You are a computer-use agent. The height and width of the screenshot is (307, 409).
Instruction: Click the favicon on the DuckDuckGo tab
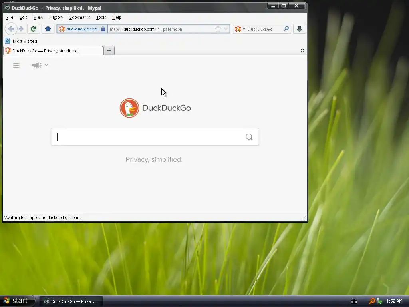pyautogui.click(x=8, y=50)
